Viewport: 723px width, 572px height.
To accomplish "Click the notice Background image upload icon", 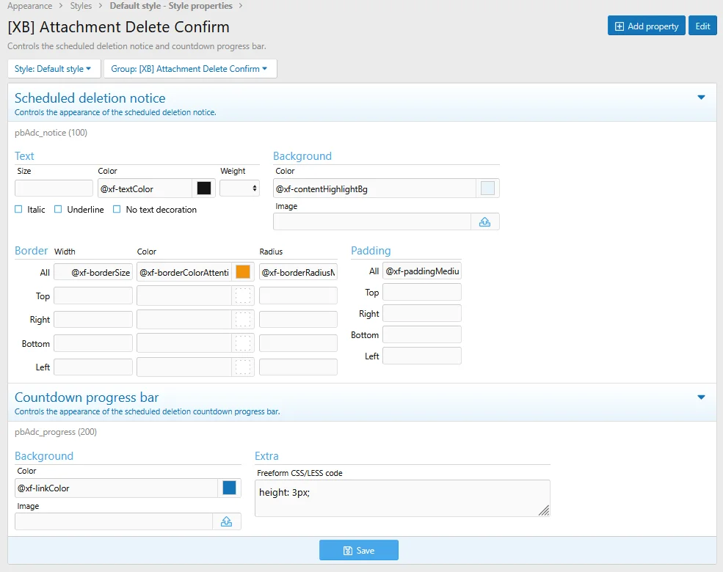I will [x=484, y=222].
